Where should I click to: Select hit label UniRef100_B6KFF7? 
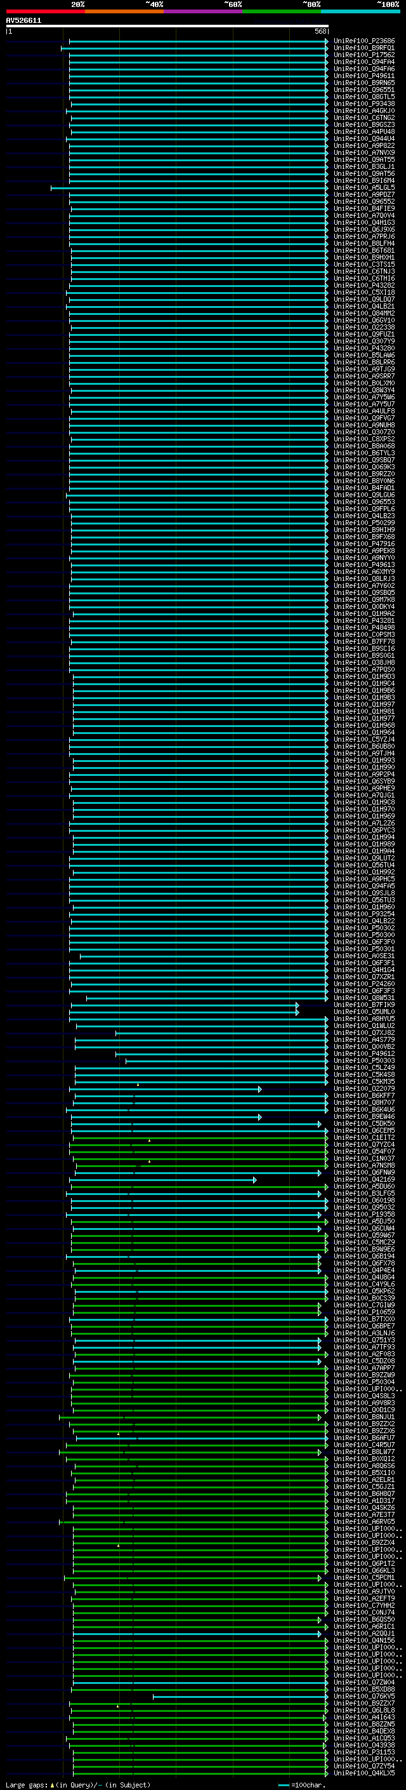[364, 1096]
